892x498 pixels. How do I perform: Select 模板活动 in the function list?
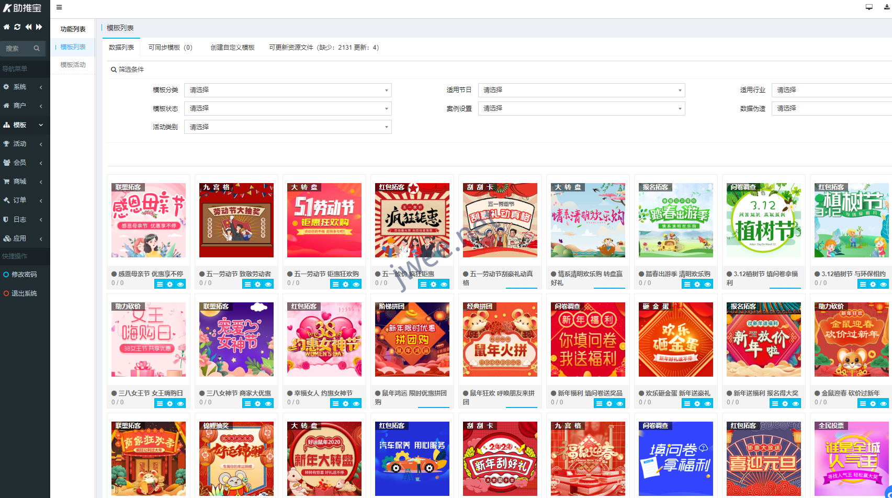pyautogui.click(x=73, y=65)
